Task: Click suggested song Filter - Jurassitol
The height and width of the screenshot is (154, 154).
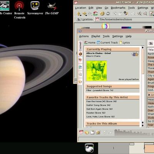Action: click(100, 90)
